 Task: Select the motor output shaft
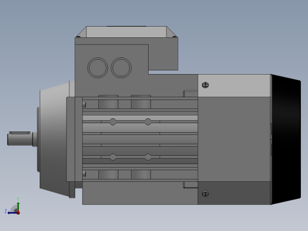click(20, 139)
